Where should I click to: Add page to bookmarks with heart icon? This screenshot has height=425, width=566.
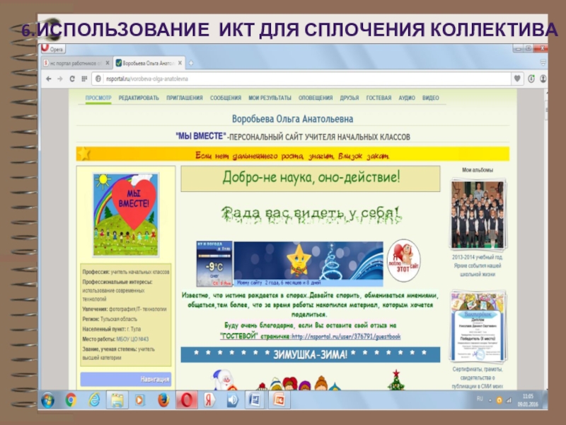click(517, 79)
